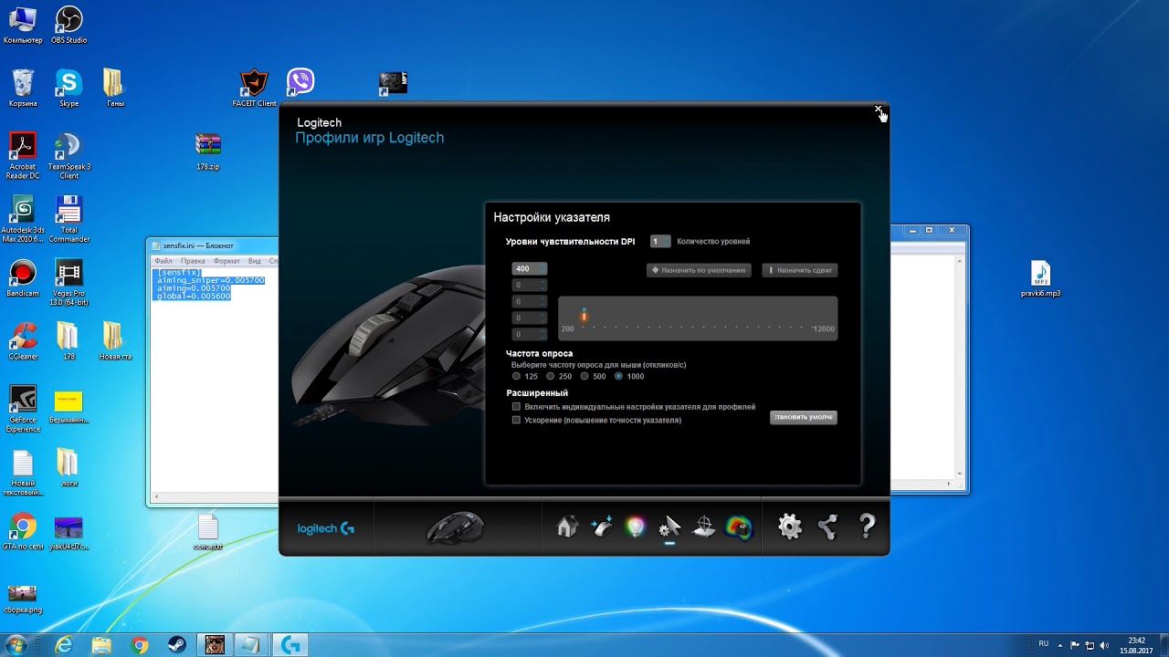Open the Файл menu in Notepad
The height and width of the screenshot is (657, 1169).
coord(163,261)
